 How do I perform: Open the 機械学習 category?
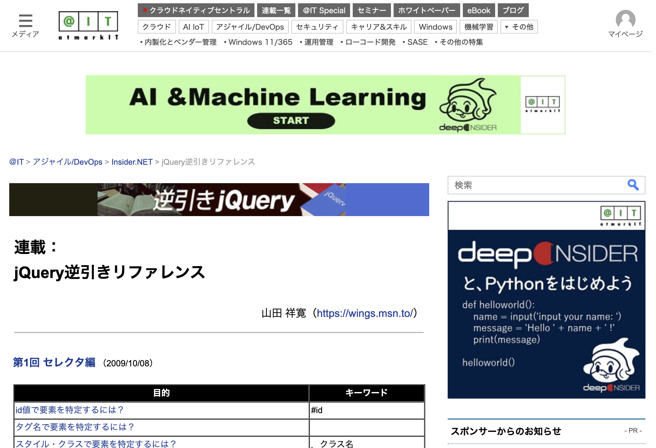[x=478, y=27]
